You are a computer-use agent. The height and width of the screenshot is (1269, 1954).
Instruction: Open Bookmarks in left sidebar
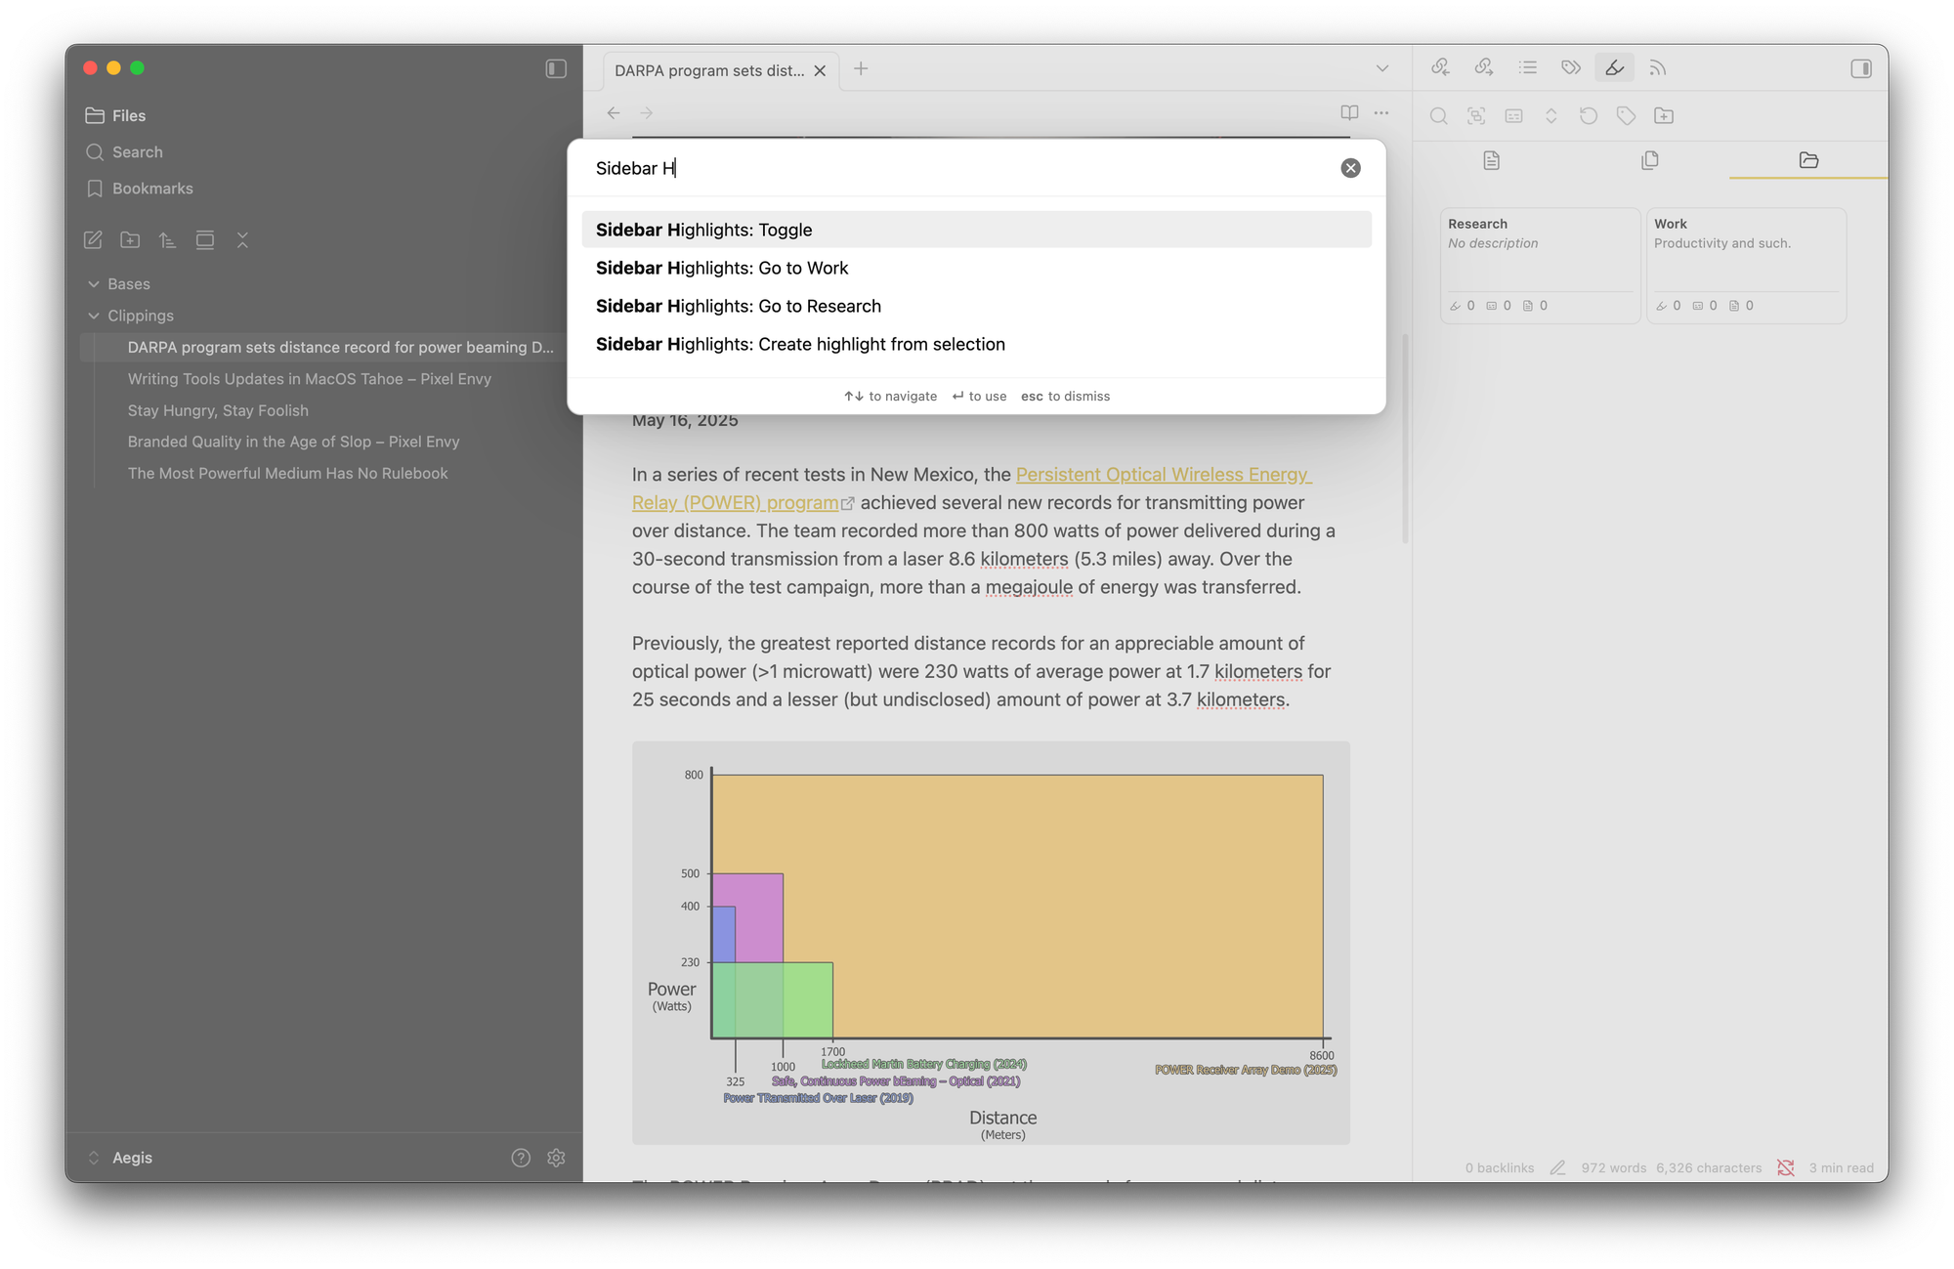pyautogui.click(x=139, y=188)
